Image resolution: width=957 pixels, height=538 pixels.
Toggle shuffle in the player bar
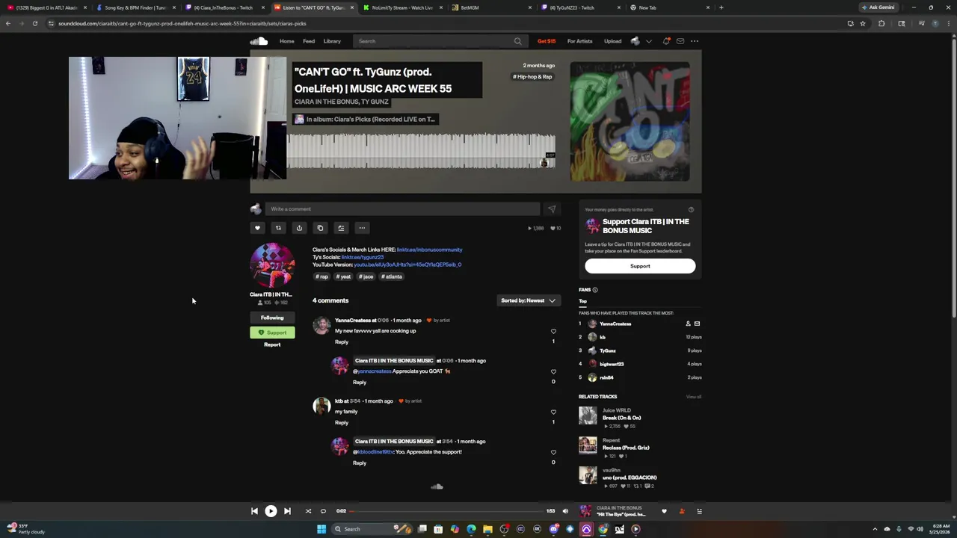308,511
